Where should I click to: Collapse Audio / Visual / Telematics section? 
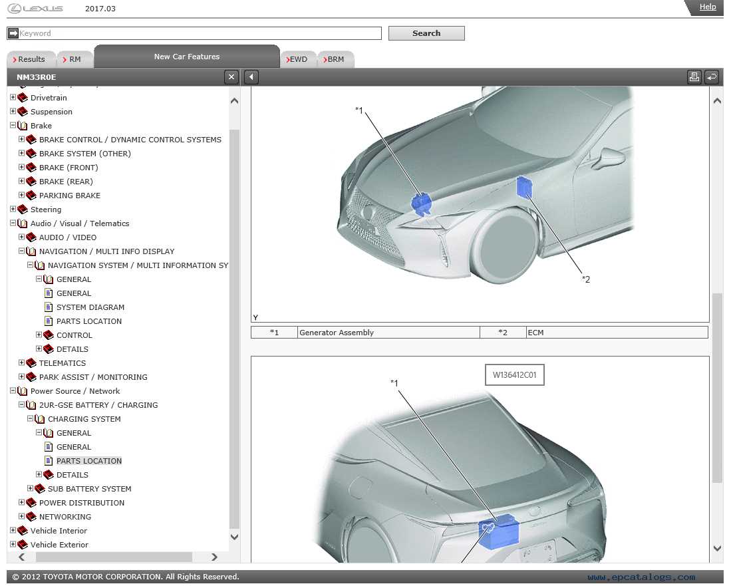pos(13,223)
